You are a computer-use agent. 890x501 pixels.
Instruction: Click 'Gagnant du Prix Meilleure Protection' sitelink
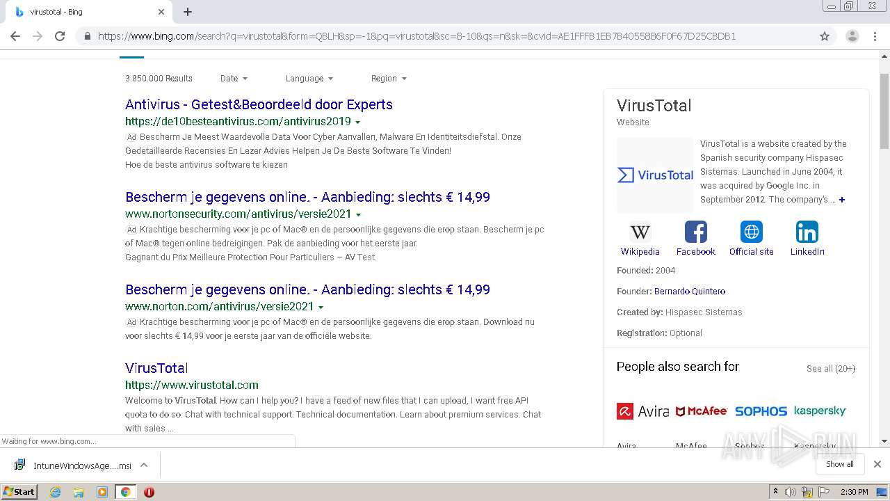(250, 257)
